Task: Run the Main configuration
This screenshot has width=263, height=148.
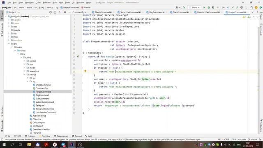Action: 204,7
